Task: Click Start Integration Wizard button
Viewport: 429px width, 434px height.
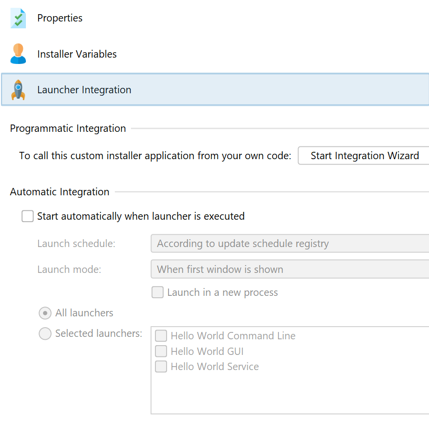Action: point(364,156)
